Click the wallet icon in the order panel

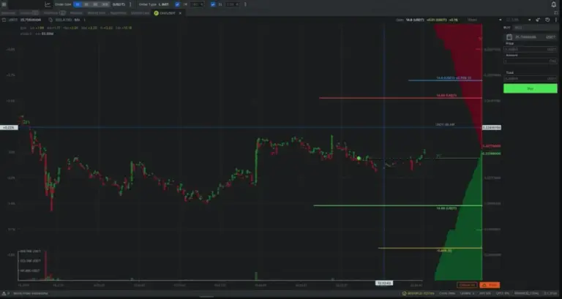(x=509, y=37)
